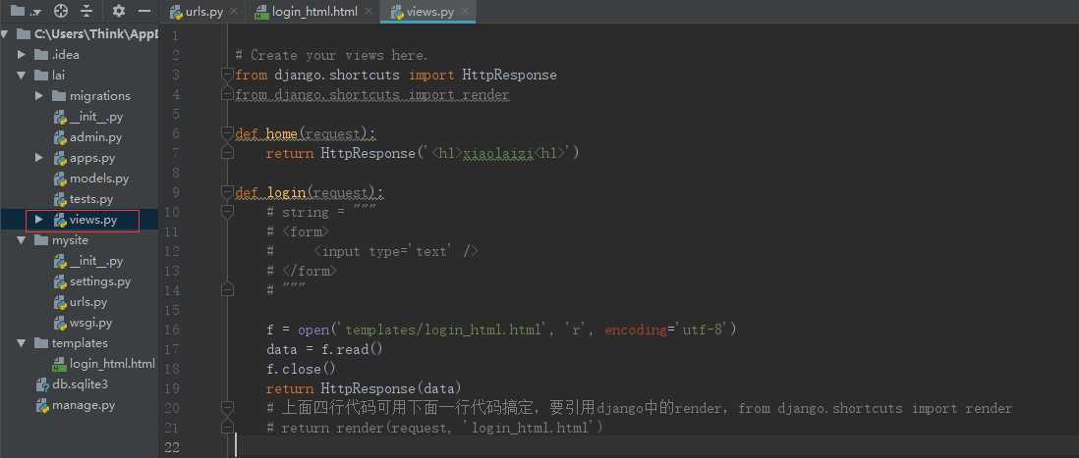
Task: Click the folder icon of migrations
Action: click(59, 95)
